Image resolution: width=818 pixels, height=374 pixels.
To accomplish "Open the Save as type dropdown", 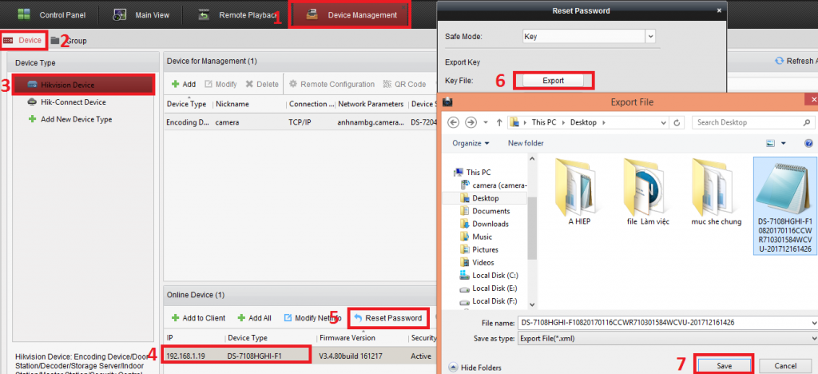I will coord(812,338).
